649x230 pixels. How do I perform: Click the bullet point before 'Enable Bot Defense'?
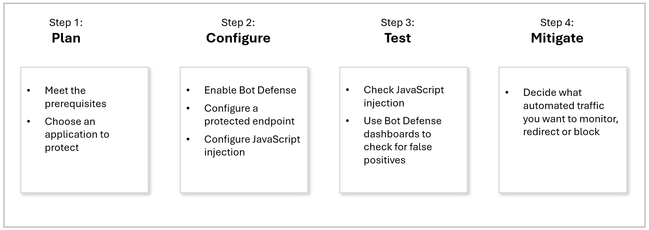point(188,90)
